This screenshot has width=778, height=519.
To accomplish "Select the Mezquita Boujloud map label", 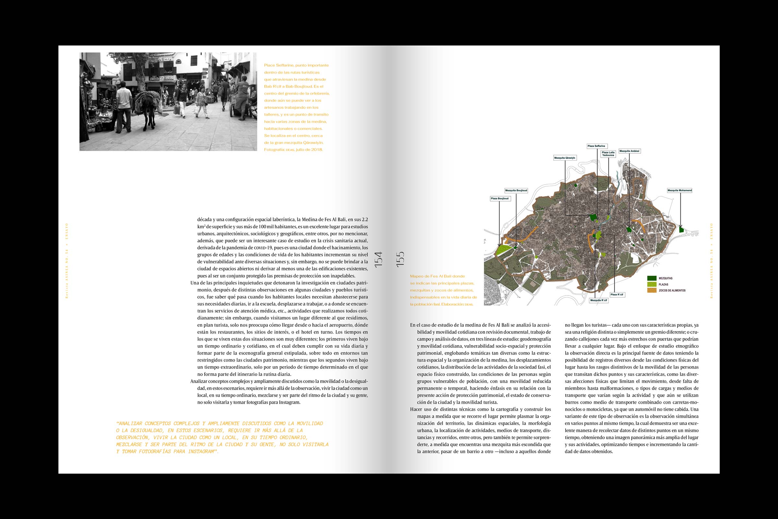I will tap(516, 190).
